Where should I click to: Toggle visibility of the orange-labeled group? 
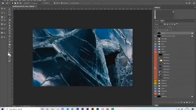point(155,81)
